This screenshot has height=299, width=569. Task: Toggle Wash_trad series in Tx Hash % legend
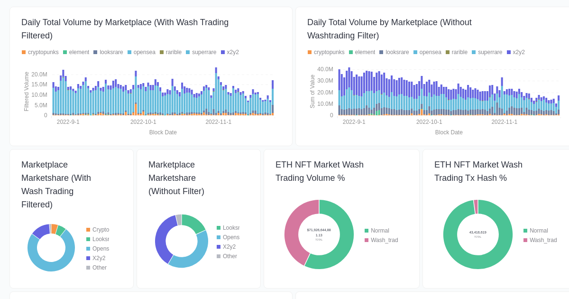pos(525,240)
